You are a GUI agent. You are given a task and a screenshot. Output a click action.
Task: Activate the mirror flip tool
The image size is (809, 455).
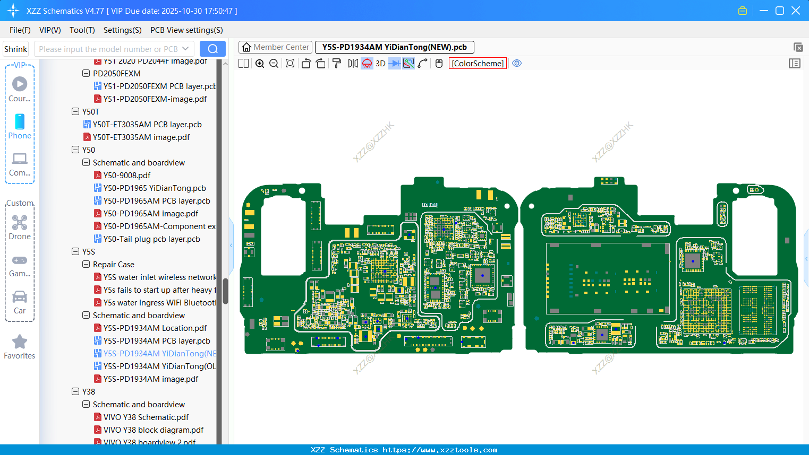click(352, 63)
